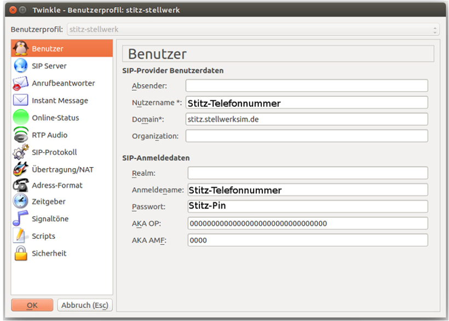
Task: Click the Instant Message envelope icon
Action: (21, 100)
